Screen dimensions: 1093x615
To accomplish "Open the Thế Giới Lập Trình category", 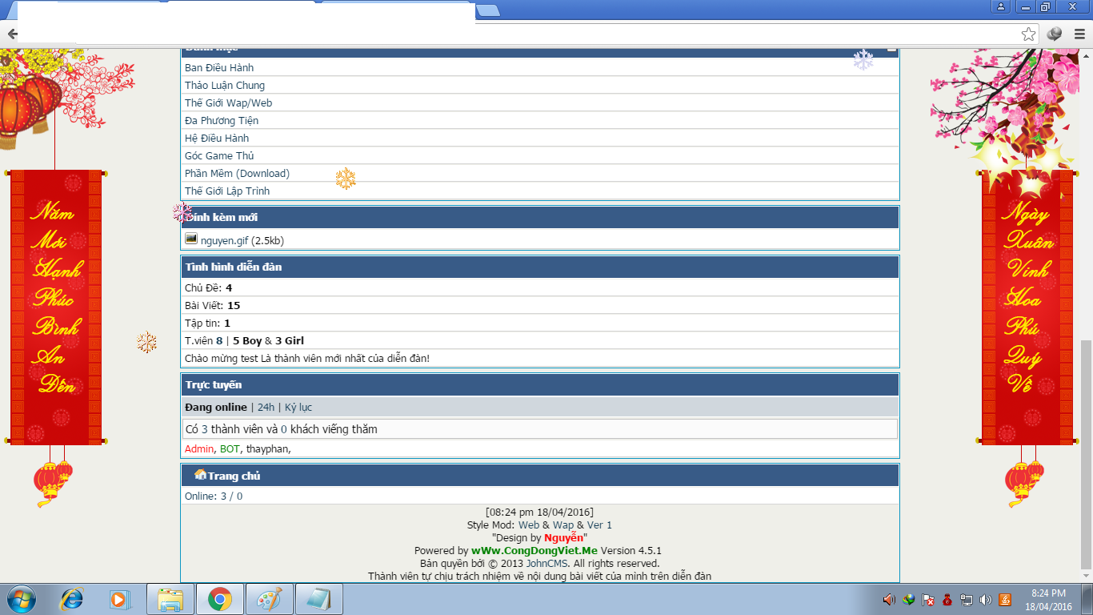I will pos(227,191).
